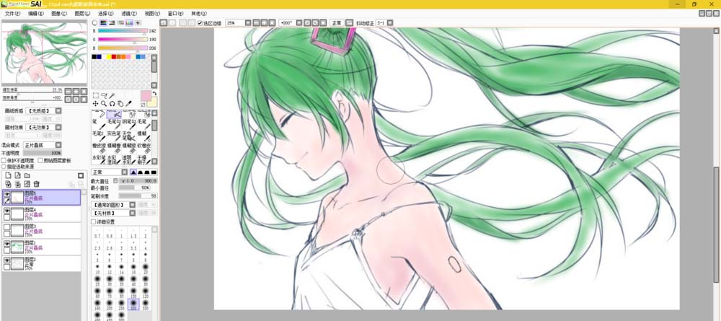Screen dimensions: 721x321
Task: Select the eyedropper color picker tool
Action: 128,103
